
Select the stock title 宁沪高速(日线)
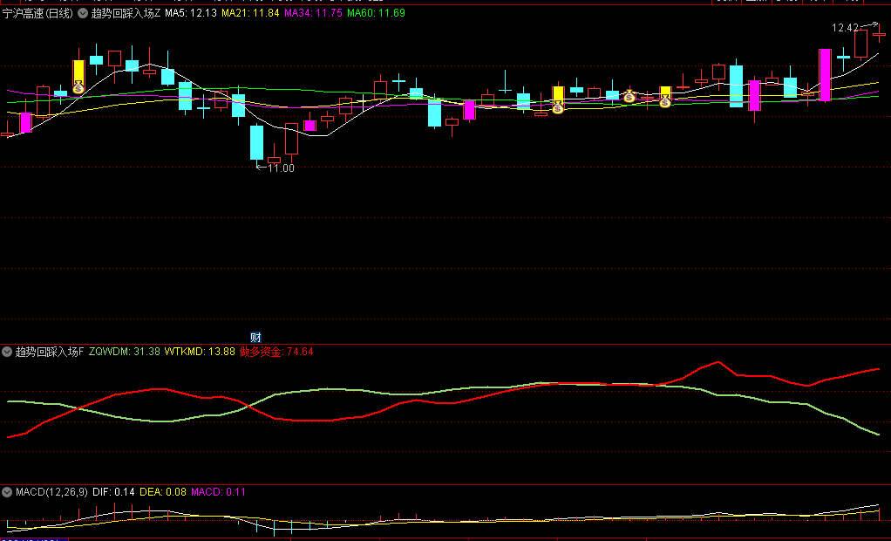point(38,13)
